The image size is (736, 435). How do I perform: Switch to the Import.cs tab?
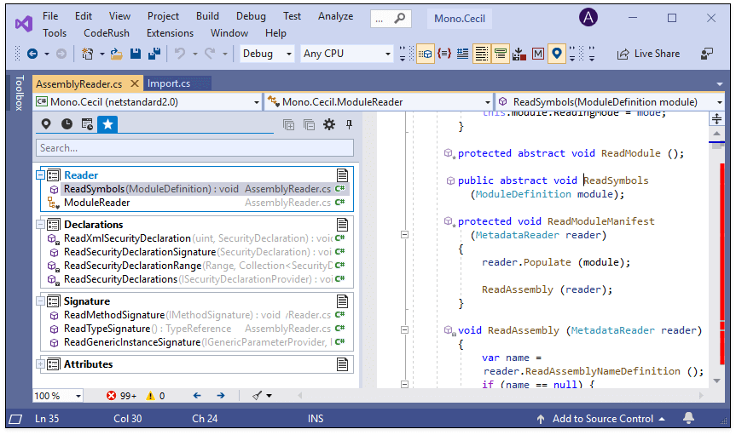pyautogui.click(x=169, y=83)
